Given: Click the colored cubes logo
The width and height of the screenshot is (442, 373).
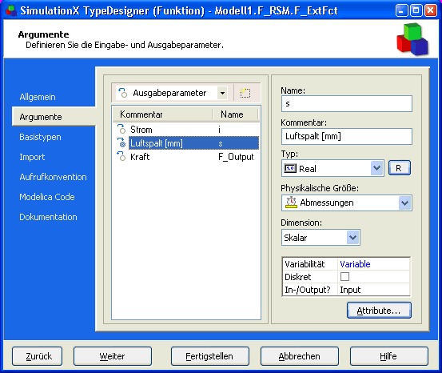Looking at the screenshot, I should (412, 39).
